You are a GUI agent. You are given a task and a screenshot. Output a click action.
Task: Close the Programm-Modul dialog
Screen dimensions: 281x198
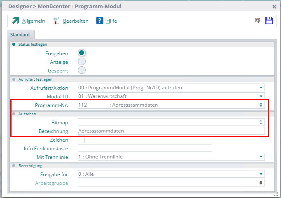[x=274, y=7]
